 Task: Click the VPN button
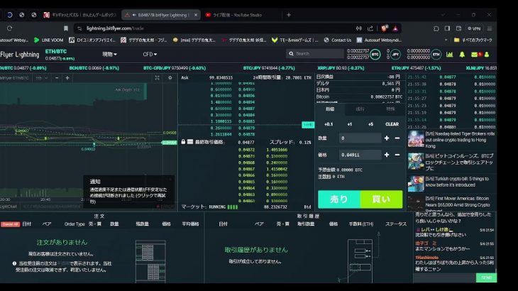pyautogui.click(x=474, y=28)
